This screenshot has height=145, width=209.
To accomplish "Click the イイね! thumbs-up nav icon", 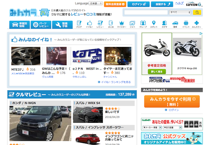I will pyautogui.click(x=89, y=24).
